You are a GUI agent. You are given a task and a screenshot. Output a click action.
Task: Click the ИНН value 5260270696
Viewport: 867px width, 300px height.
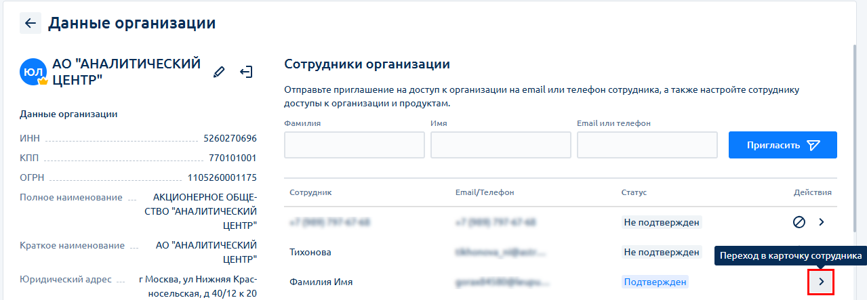(x=230, y=138)
